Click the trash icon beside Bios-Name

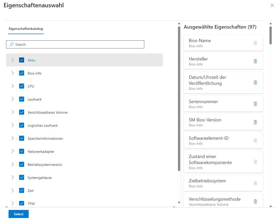coord(255,43)
